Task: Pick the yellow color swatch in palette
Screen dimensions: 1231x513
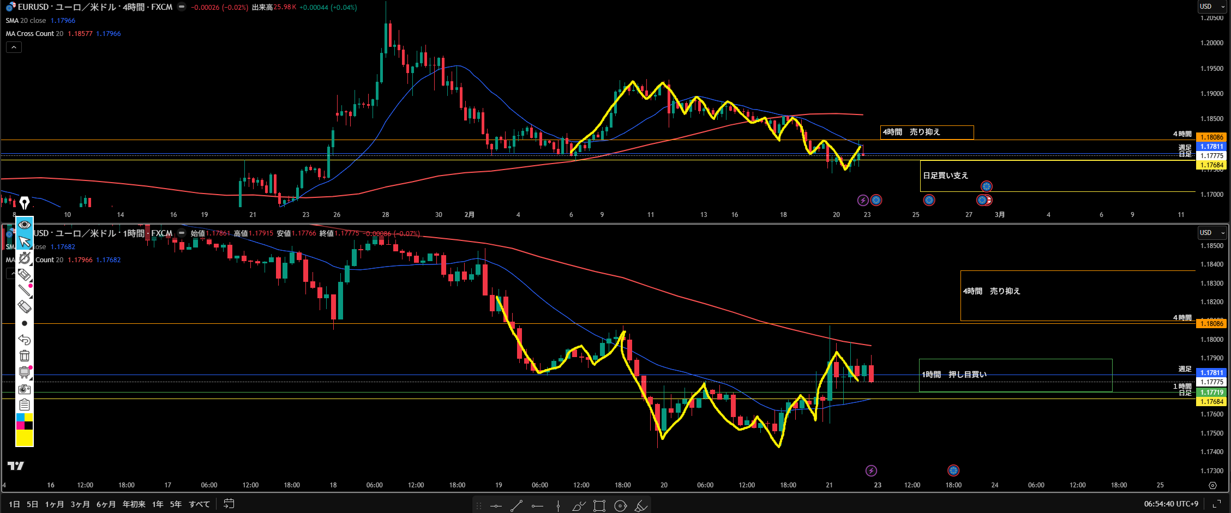Action: pos(25,437)
